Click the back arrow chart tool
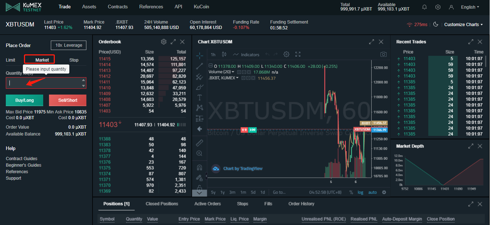This screenshot has width=490, height=225. coord(200,129)
